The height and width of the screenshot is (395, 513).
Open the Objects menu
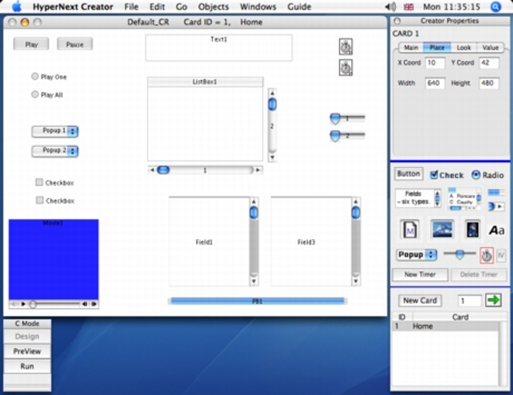click(x=214, y=7)
